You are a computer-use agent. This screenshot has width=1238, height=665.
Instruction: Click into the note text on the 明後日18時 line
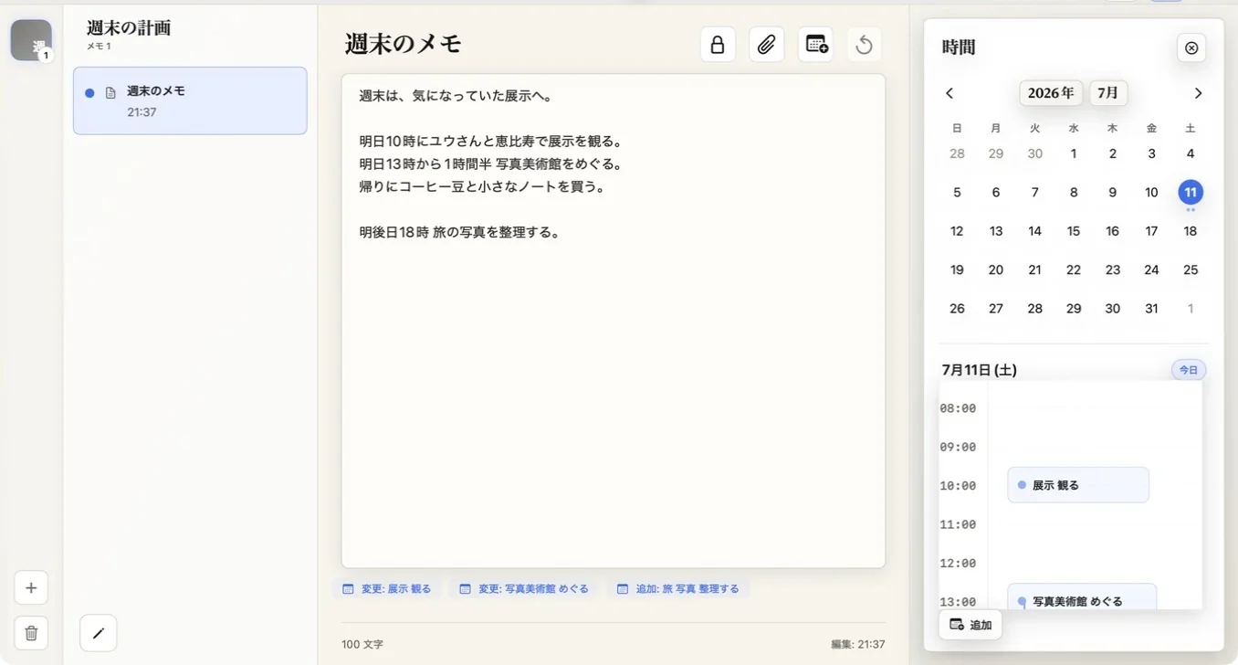point(459,232)
